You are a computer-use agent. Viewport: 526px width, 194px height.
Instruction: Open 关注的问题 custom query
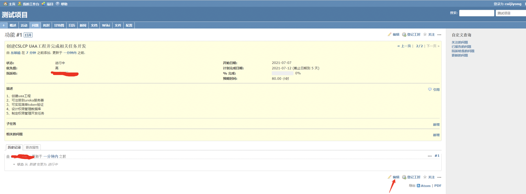460,42
